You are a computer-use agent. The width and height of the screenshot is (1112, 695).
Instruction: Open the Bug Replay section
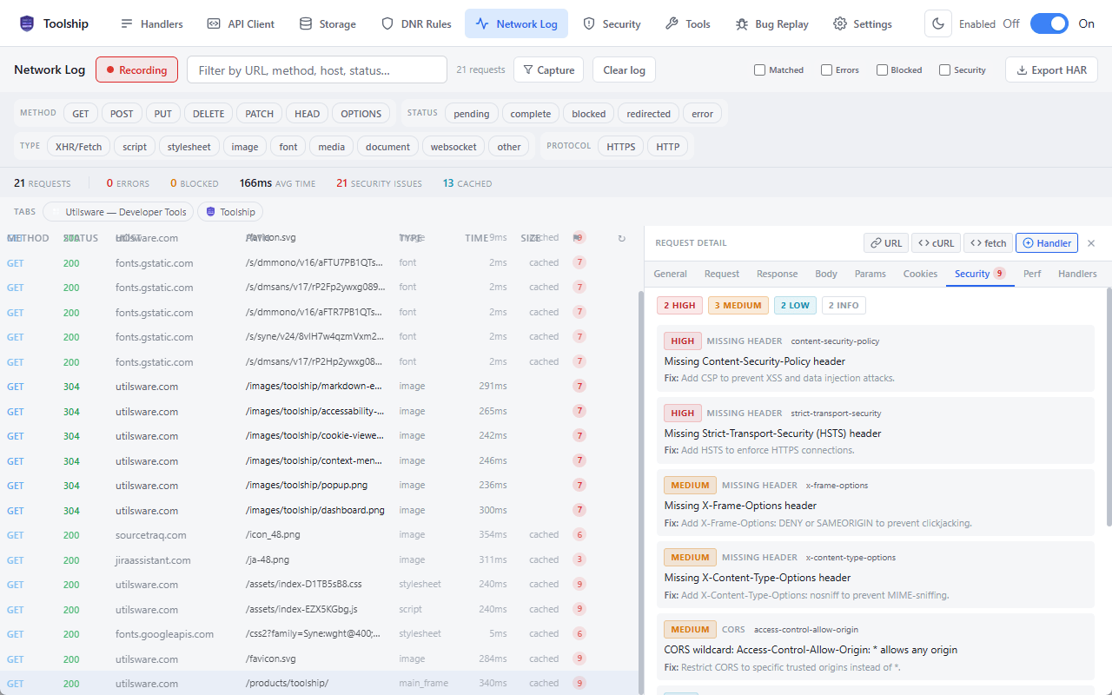tap(771, 23)
